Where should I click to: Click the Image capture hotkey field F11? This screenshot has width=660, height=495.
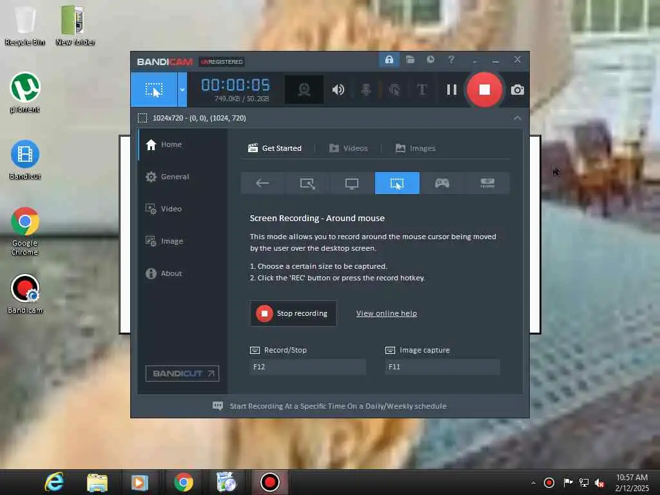click(x=442, y=367)
